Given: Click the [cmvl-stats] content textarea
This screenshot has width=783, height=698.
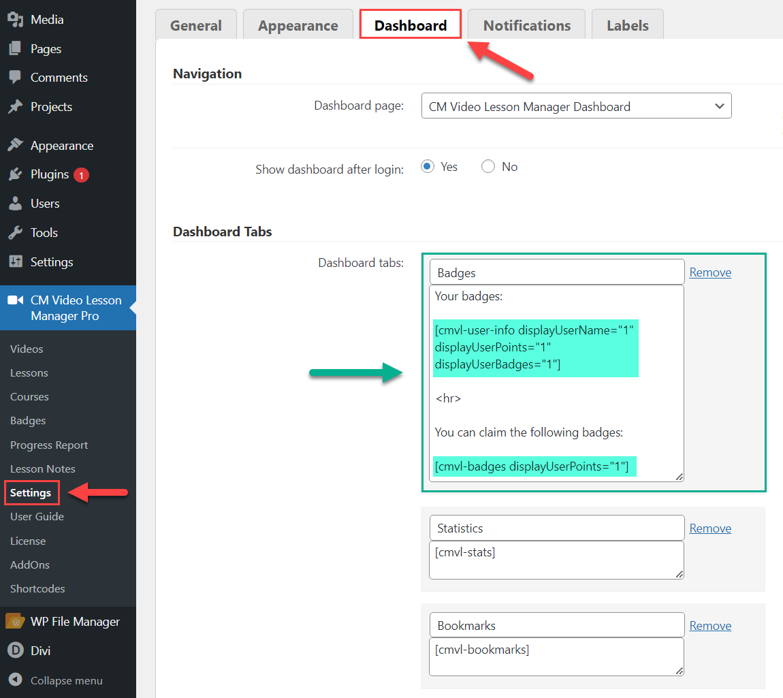Looking at the screenshot, I should point(557,560).
